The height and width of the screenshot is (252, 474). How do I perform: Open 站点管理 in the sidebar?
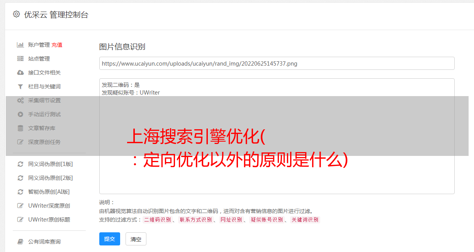tap(39, 59)
